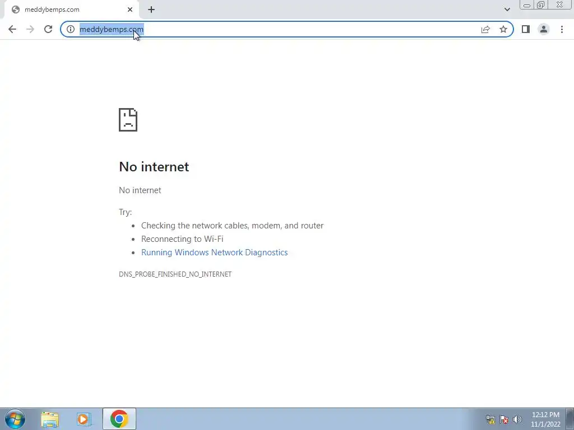Go back with the Back arrow
The width and height of the screenshot is (574, 430).
[12, 29]
